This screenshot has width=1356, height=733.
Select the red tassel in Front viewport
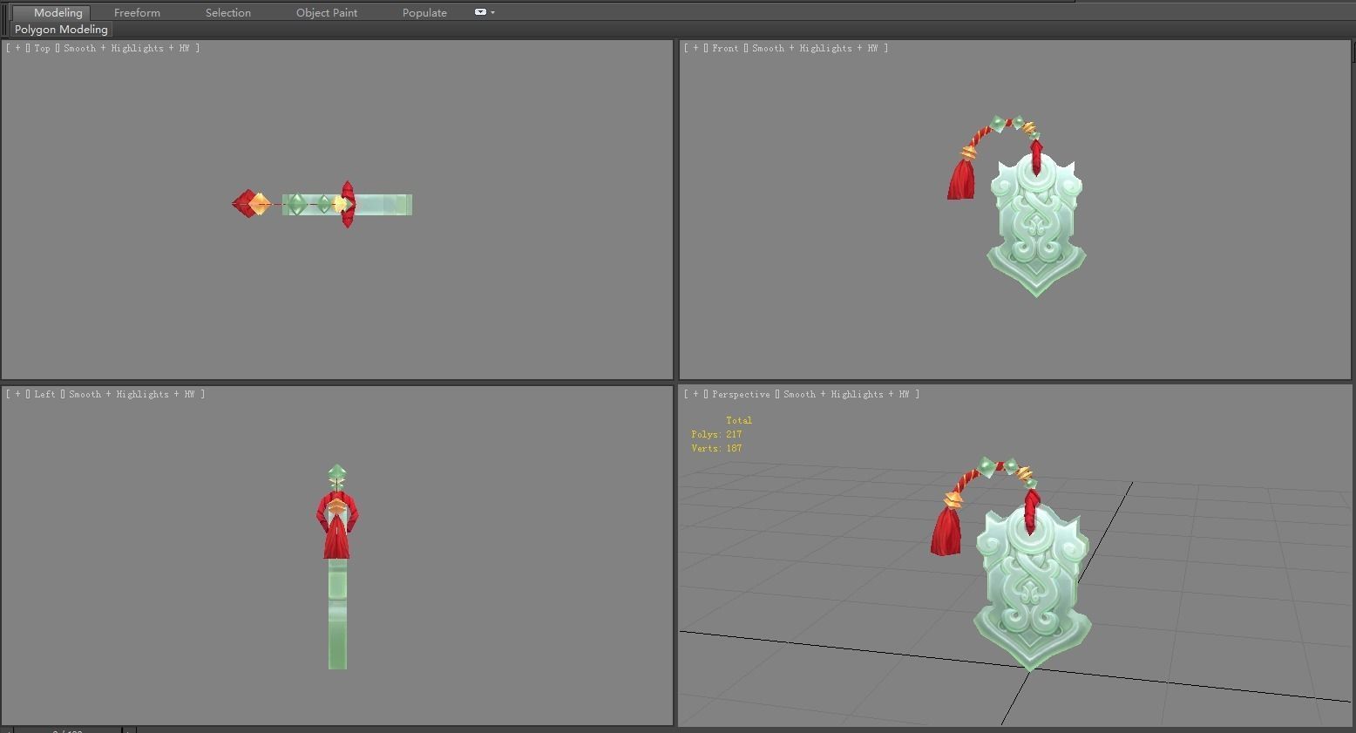click(961, 179)
